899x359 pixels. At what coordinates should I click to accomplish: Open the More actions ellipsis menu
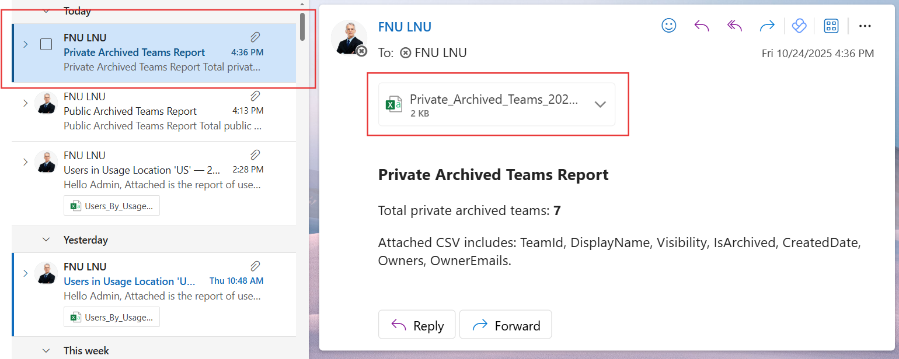(865, 26)
